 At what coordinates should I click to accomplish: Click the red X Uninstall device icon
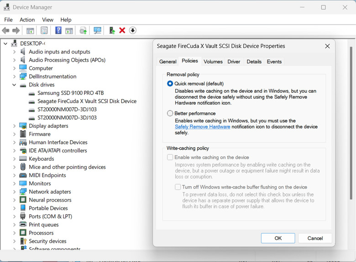pyautogui.click(x=122, y=31)
